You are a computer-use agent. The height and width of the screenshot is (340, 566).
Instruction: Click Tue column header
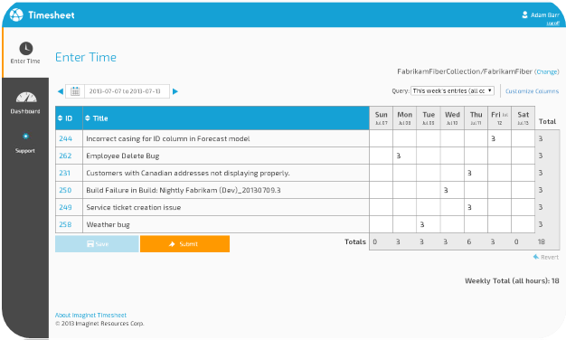429,118
